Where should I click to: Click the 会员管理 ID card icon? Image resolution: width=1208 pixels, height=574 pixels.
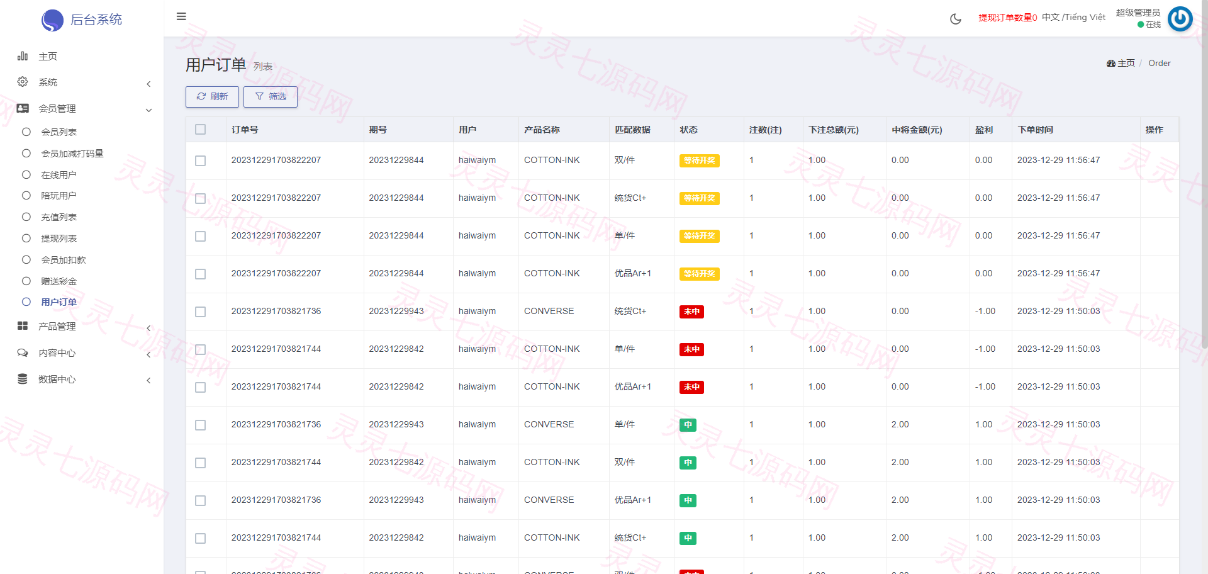[x=23, y=108]
